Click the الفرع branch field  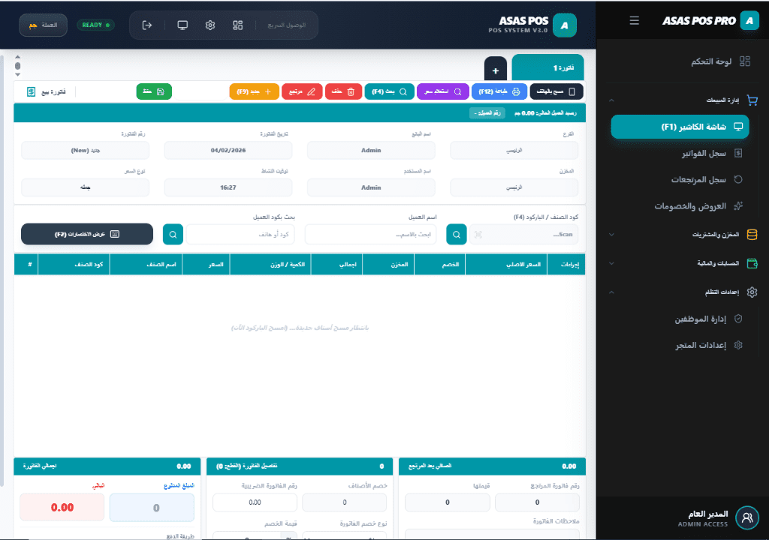click(514, 151)
